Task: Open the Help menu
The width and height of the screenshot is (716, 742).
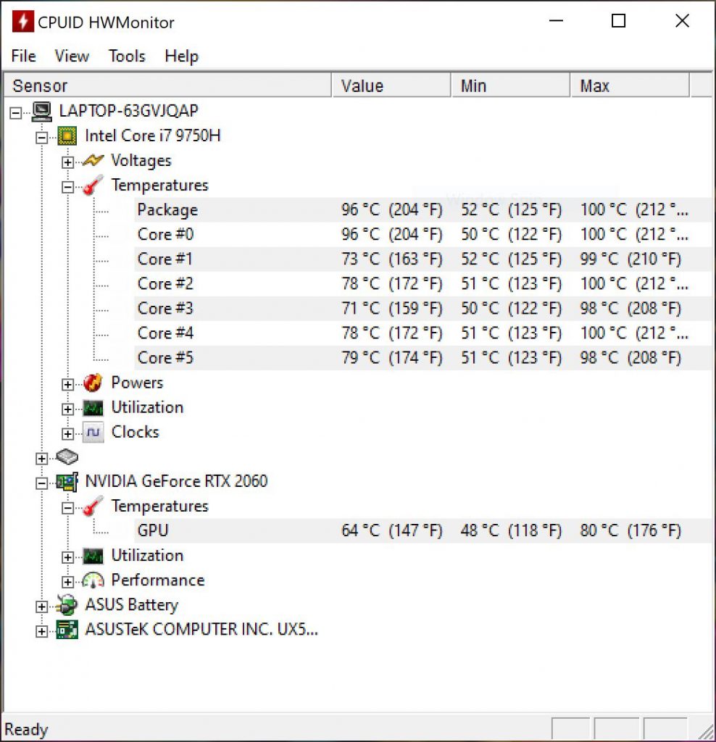Action: click(x=181, y=56)
